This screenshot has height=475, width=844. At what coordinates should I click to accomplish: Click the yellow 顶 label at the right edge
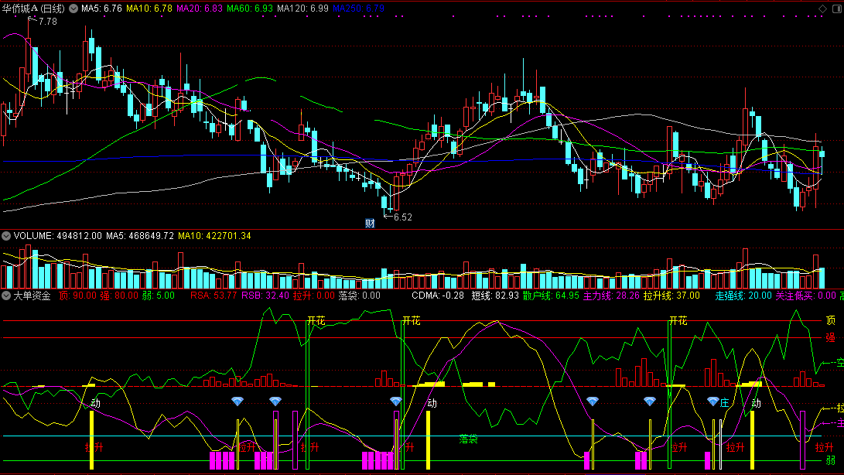pos(831,320)
